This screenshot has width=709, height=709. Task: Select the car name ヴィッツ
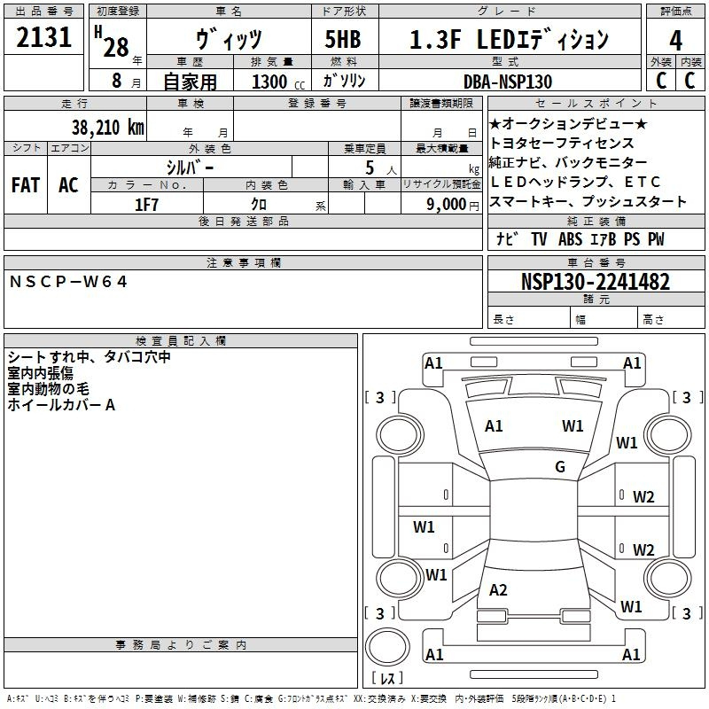(x=229, y=38)
